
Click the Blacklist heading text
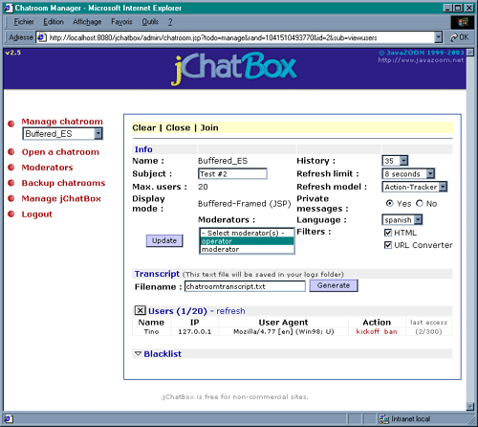click(x=163, y=353)
